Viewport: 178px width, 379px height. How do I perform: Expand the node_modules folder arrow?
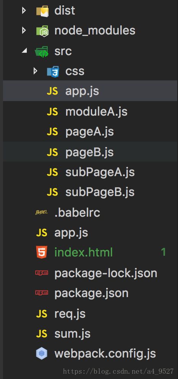click(24, 31)
